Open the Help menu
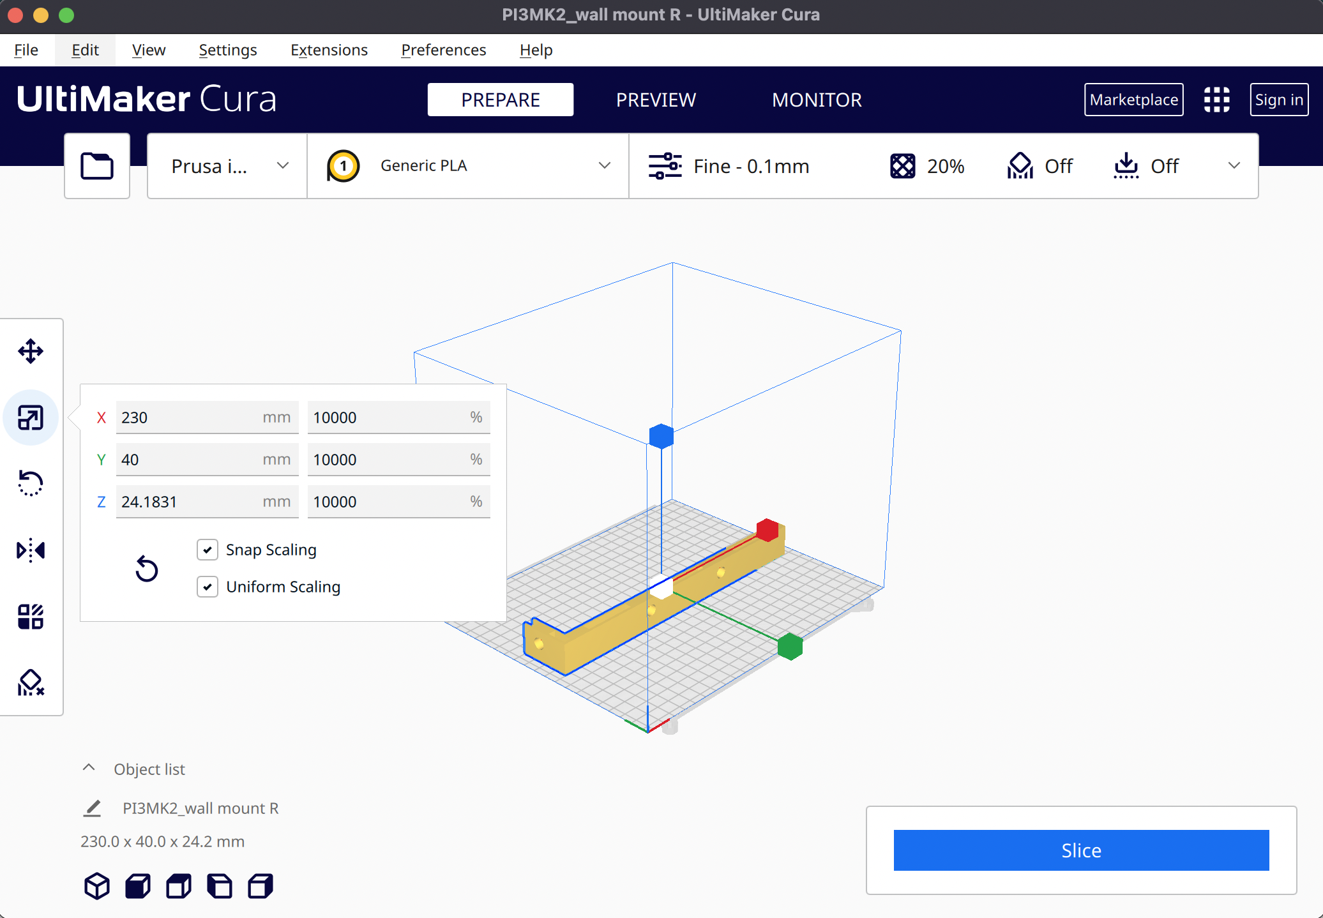The height and width of the screenshot is (918, 1323). click(x=536, y=50)
